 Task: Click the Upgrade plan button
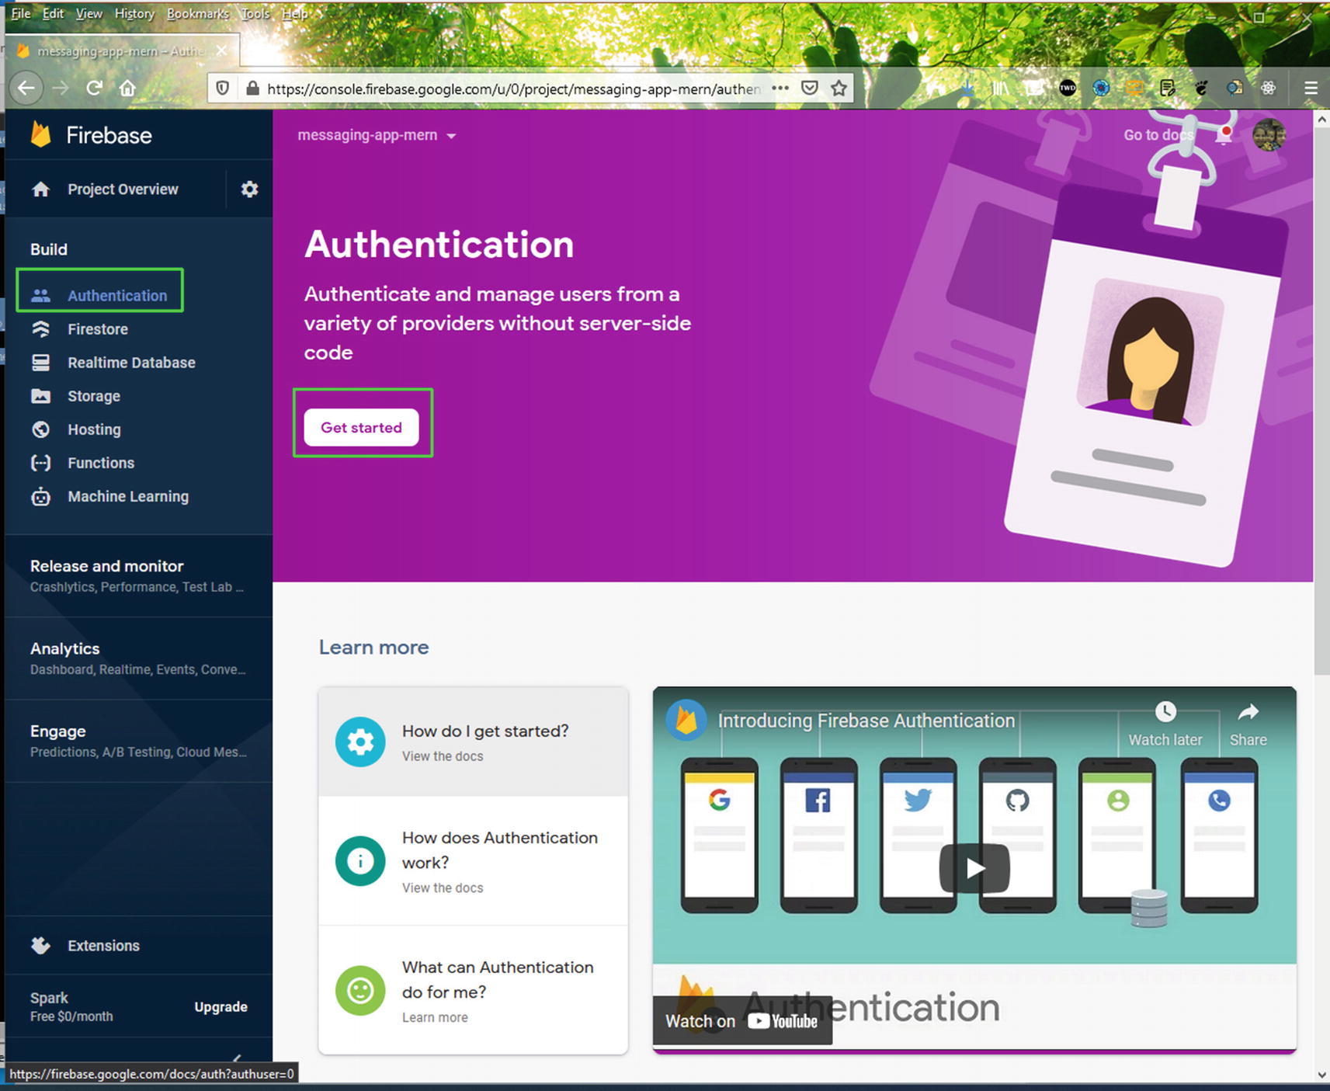[x=221, y=1006]
